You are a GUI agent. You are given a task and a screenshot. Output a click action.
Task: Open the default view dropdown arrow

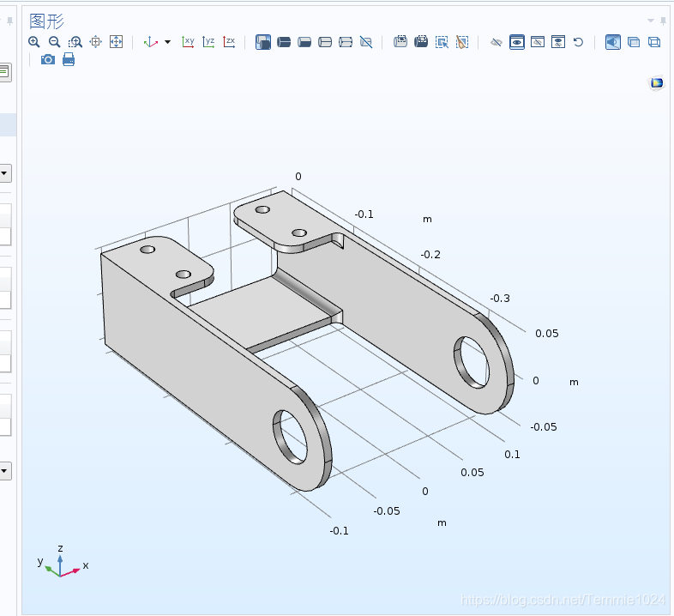coord(167,42)
